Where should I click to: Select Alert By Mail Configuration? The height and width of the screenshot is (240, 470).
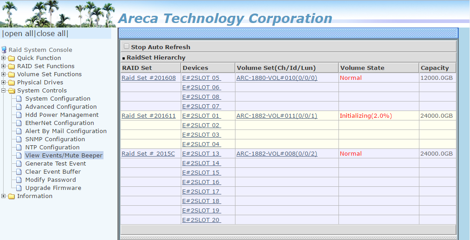[x=66, y=131]
